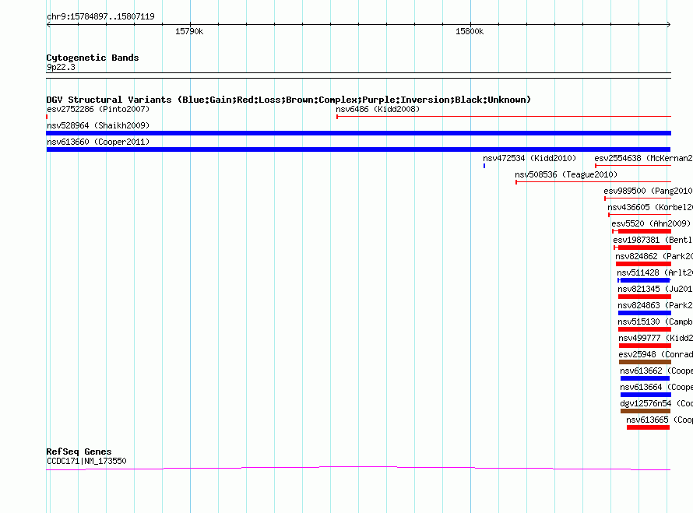Click the tiny blue nsv472534 marker
The height and width of the screenshot is (513, 693).
point(484,166)
